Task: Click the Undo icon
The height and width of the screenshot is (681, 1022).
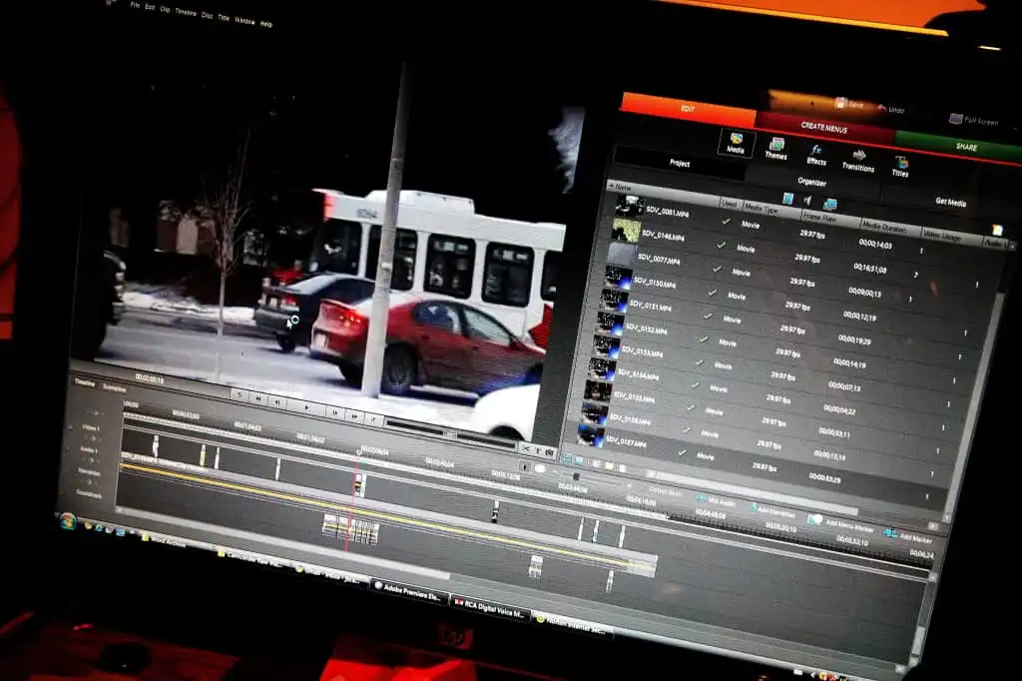Action: click(882, 108)
